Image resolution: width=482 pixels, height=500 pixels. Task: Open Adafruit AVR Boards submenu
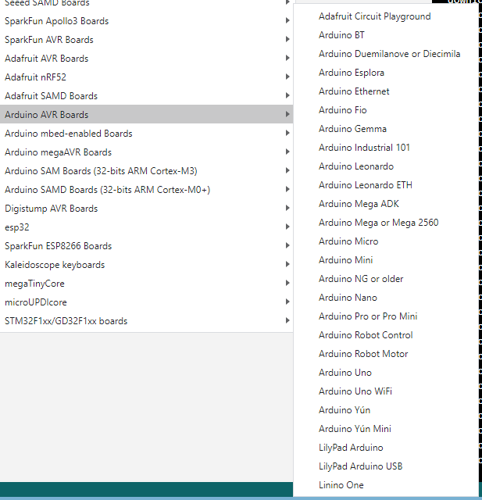point(146,59)
